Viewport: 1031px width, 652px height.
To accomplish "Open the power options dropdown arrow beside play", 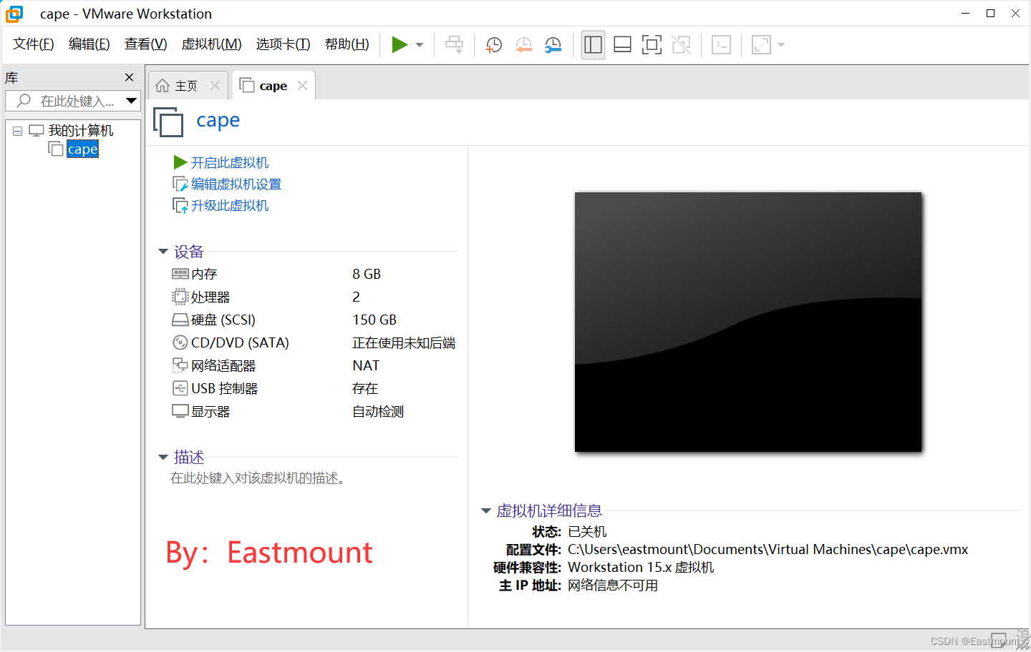I will pyautogui.click(x=420, y=45).
